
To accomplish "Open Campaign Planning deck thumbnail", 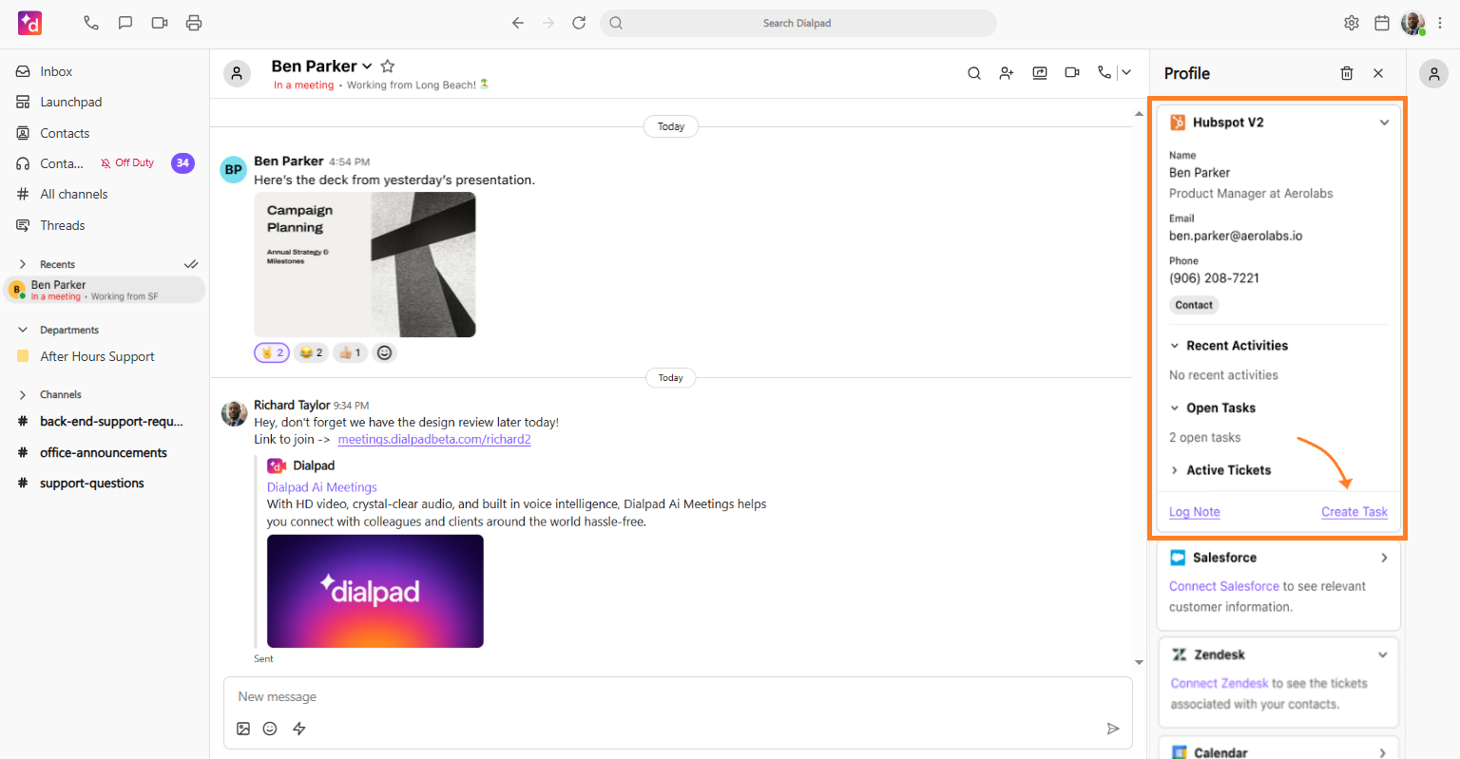I will (x=365, y=264).
